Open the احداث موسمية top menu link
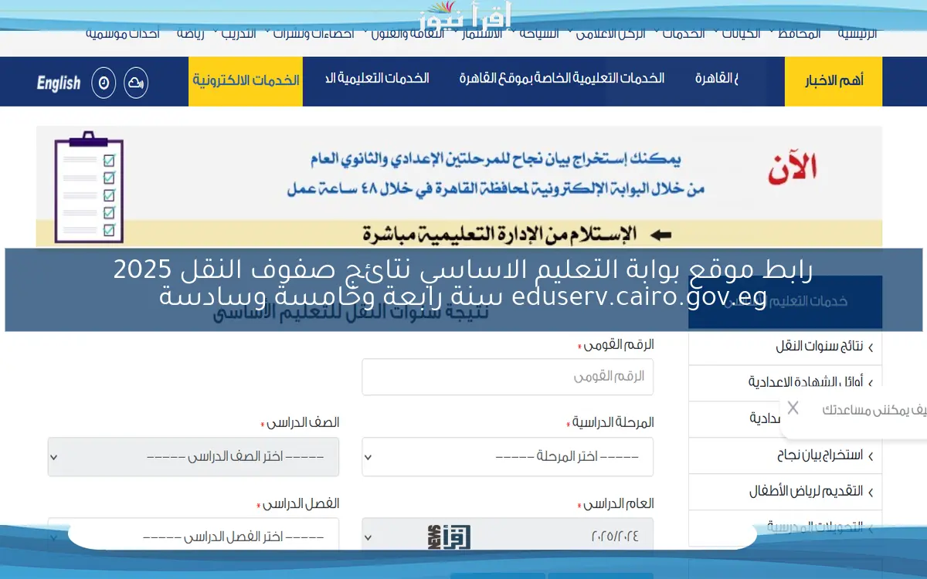The image size is (927, 579). tap(123, 34)
